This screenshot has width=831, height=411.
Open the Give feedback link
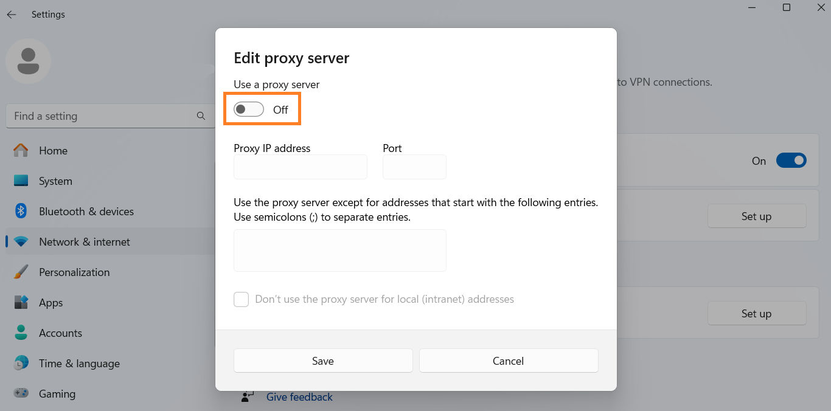point(299,397)
